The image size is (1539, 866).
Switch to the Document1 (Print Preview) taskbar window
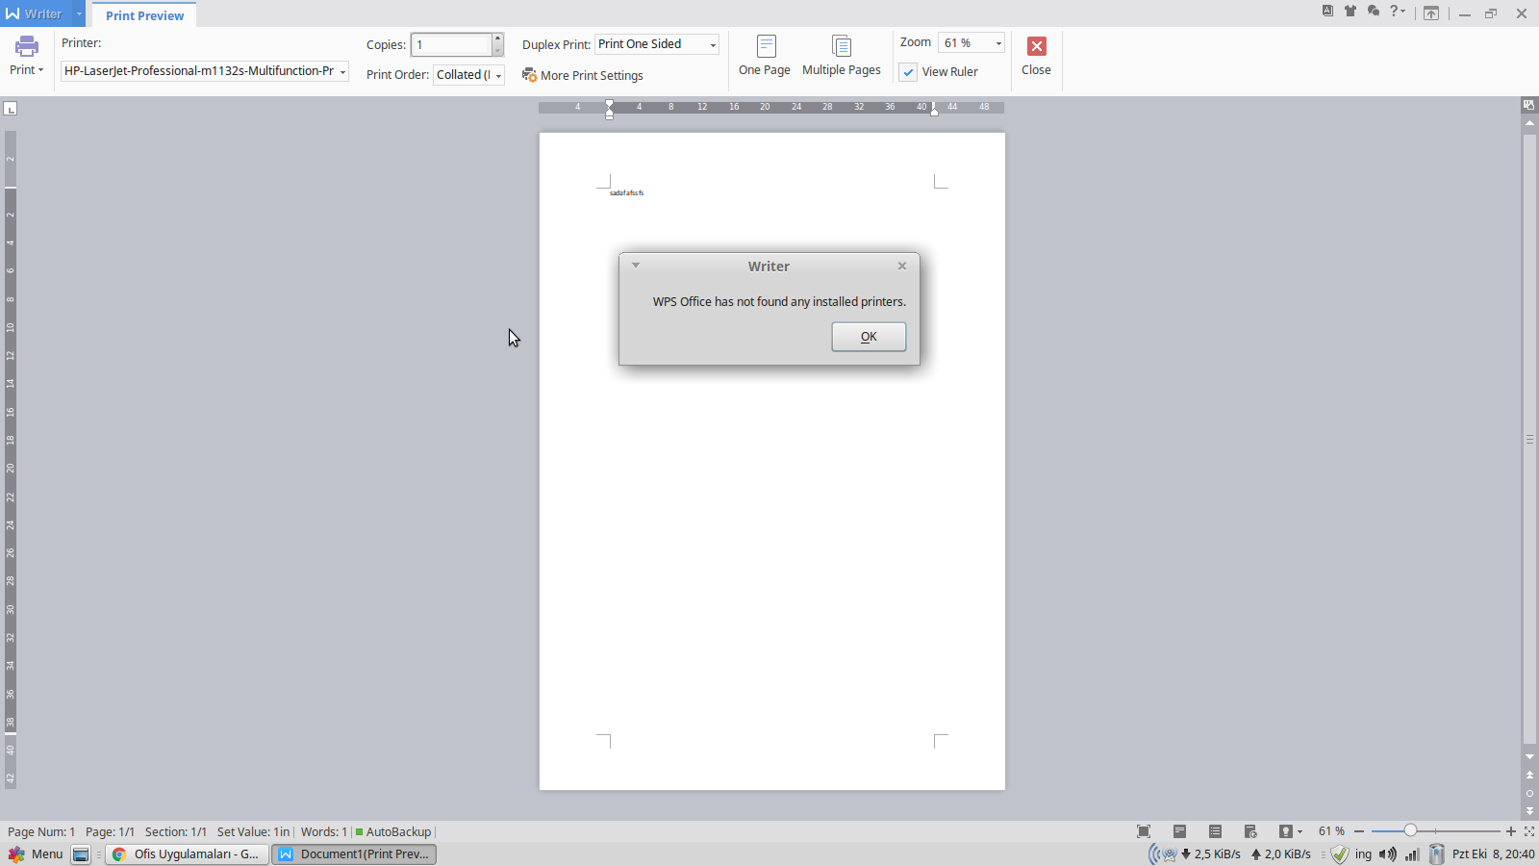(x=354, y=854)
